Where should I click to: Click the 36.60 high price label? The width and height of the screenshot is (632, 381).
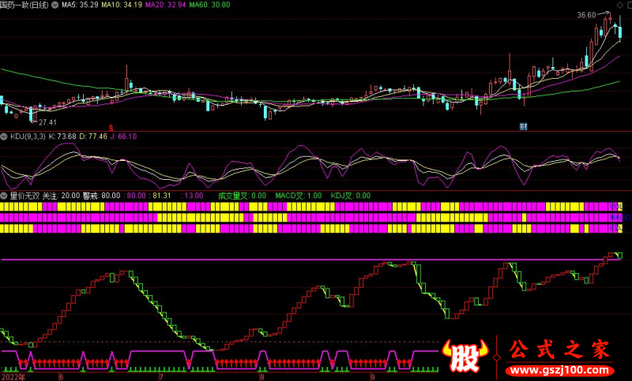click(586, 15)
